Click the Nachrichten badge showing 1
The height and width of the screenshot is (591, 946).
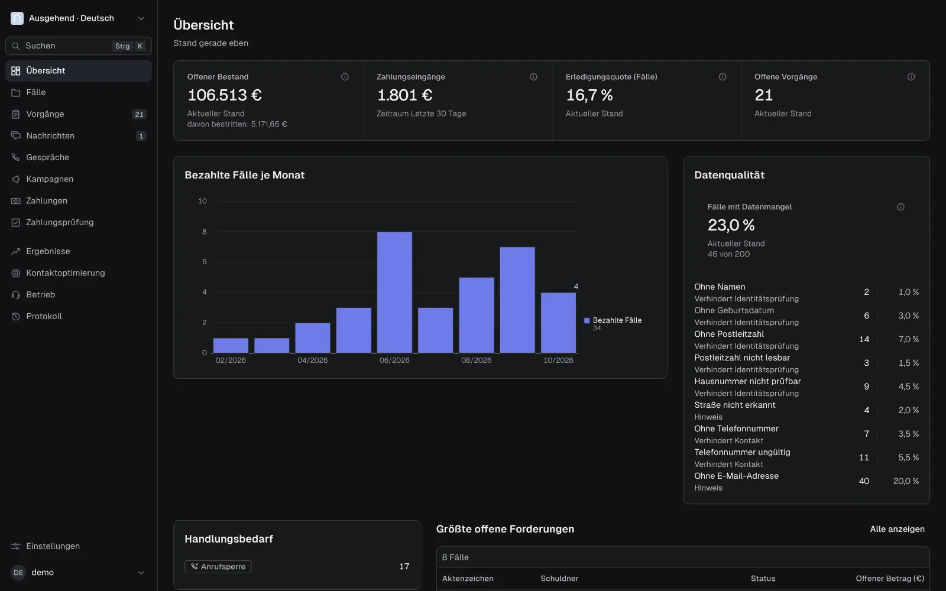[x=141, y=136]
